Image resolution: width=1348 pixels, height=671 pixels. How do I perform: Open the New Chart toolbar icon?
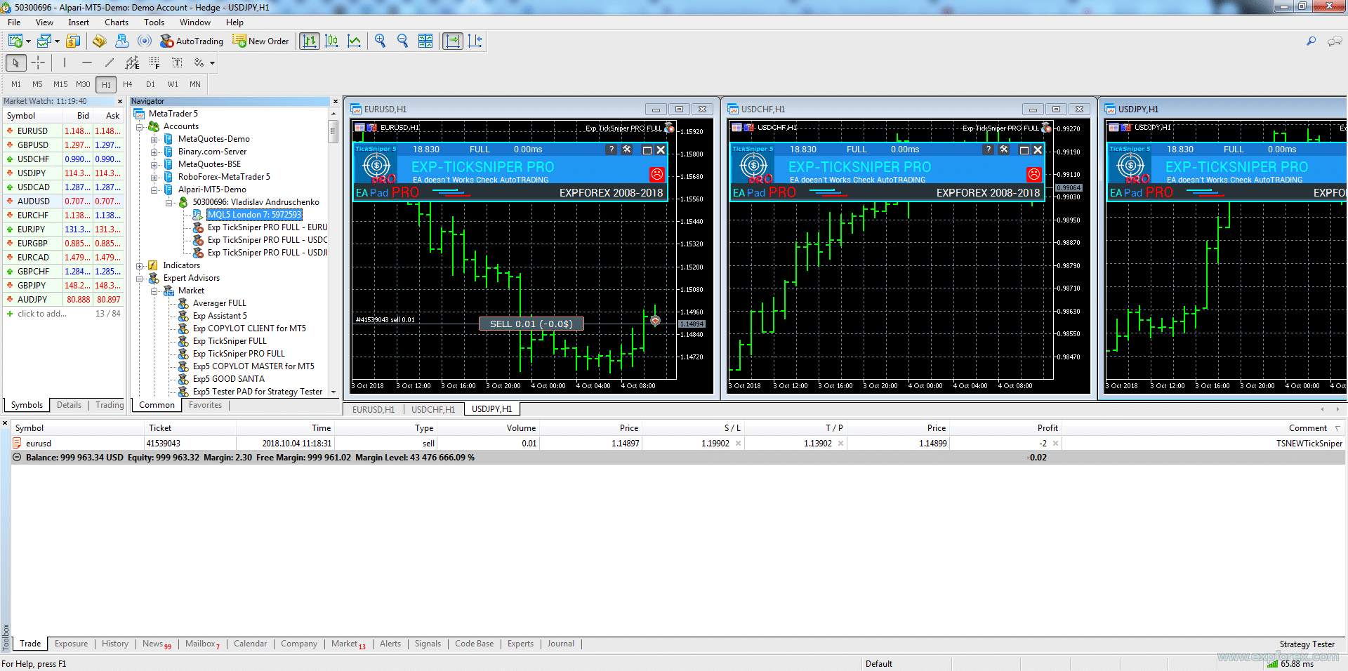[15, 41]
